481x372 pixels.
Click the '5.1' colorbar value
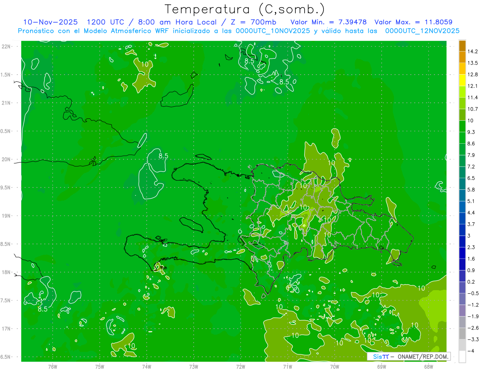[471, 201]
